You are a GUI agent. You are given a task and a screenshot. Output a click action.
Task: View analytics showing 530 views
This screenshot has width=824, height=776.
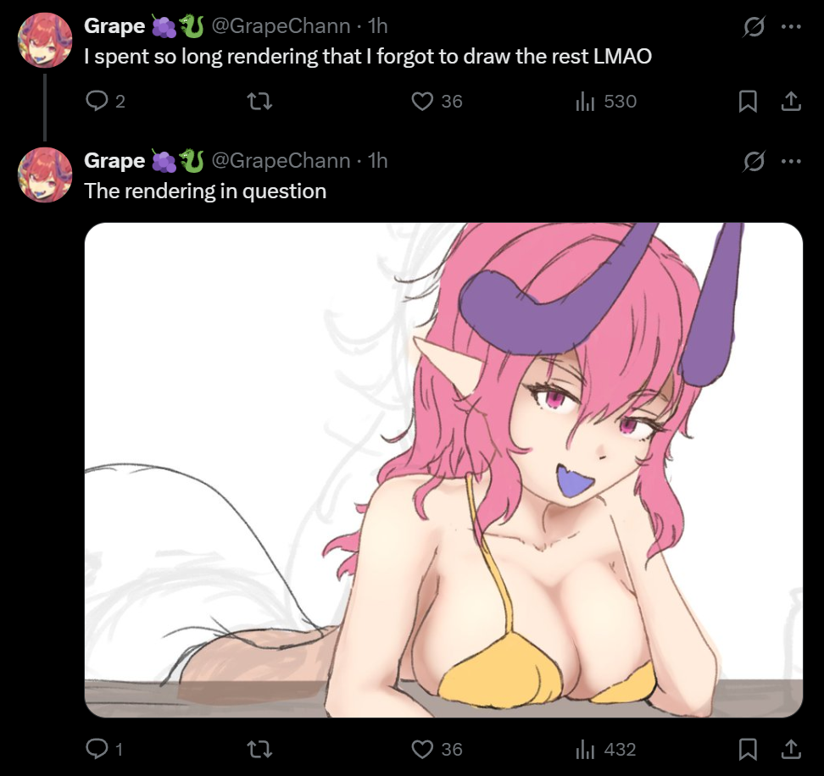[606, 101]
